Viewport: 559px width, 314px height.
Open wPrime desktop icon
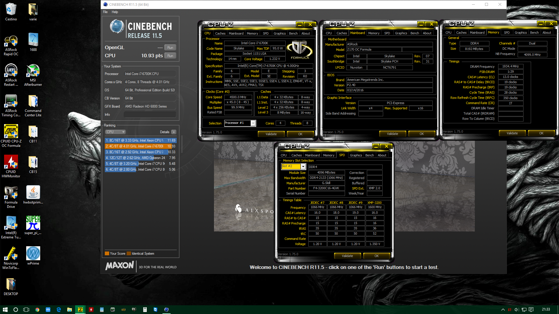(x=33, y=256)
